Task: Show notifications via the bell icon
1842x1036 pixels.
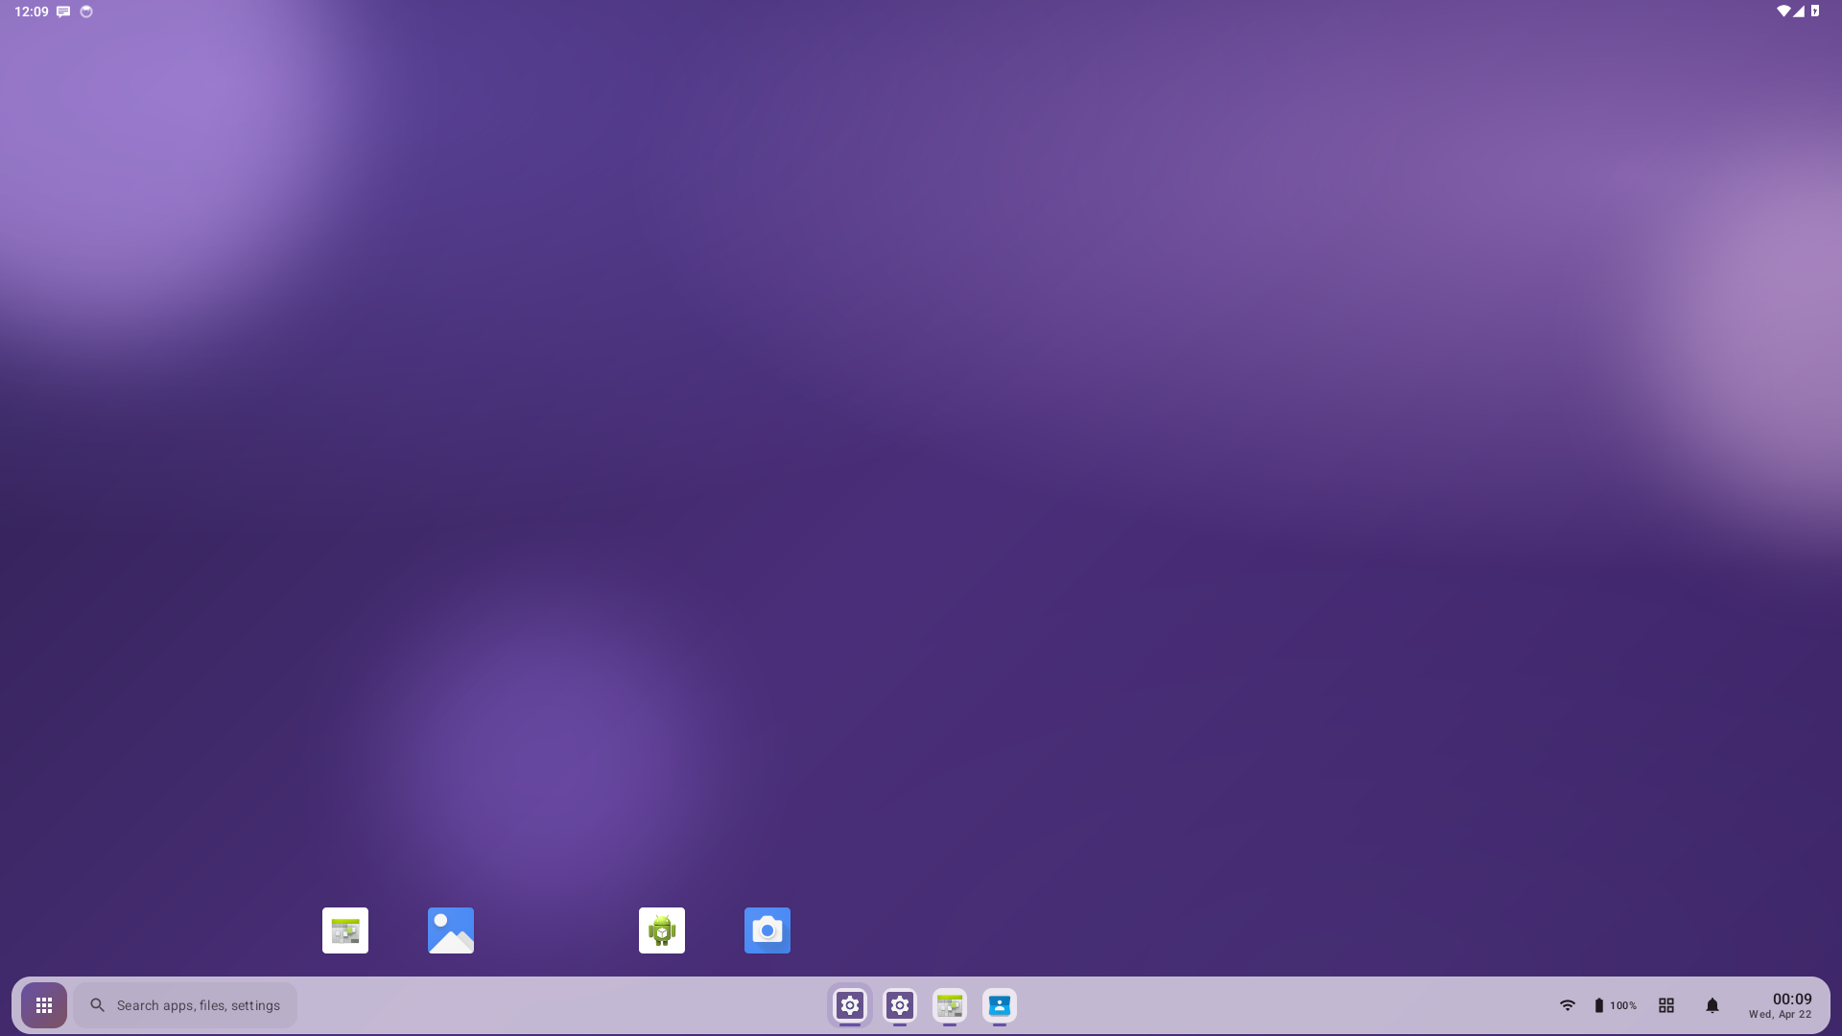Action: pos(1712,1005)
